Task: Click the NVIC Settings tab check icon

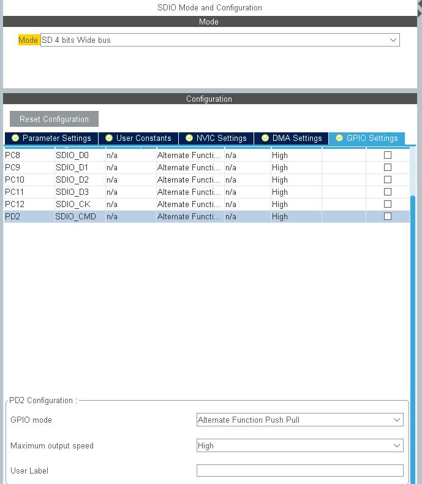Action: click(x=189, y=138)
